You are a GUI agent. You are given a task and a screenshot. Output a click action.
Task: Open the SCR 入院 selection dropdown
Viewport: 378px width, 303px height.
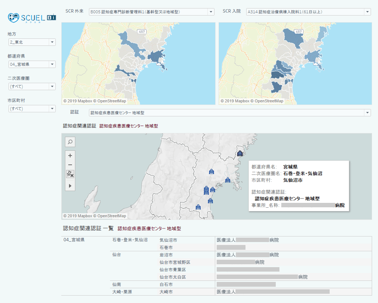pyautogui.click(x=308, y=12)
